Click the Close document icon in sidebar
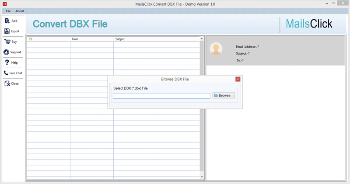 pyautogui.click(x=7, y=83)
